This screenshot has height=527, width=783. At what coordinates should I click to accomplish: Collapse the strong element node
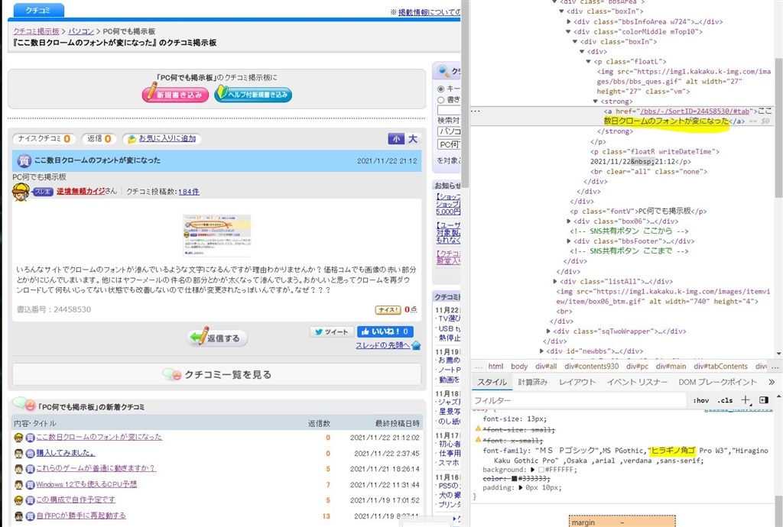coord(595,102)
